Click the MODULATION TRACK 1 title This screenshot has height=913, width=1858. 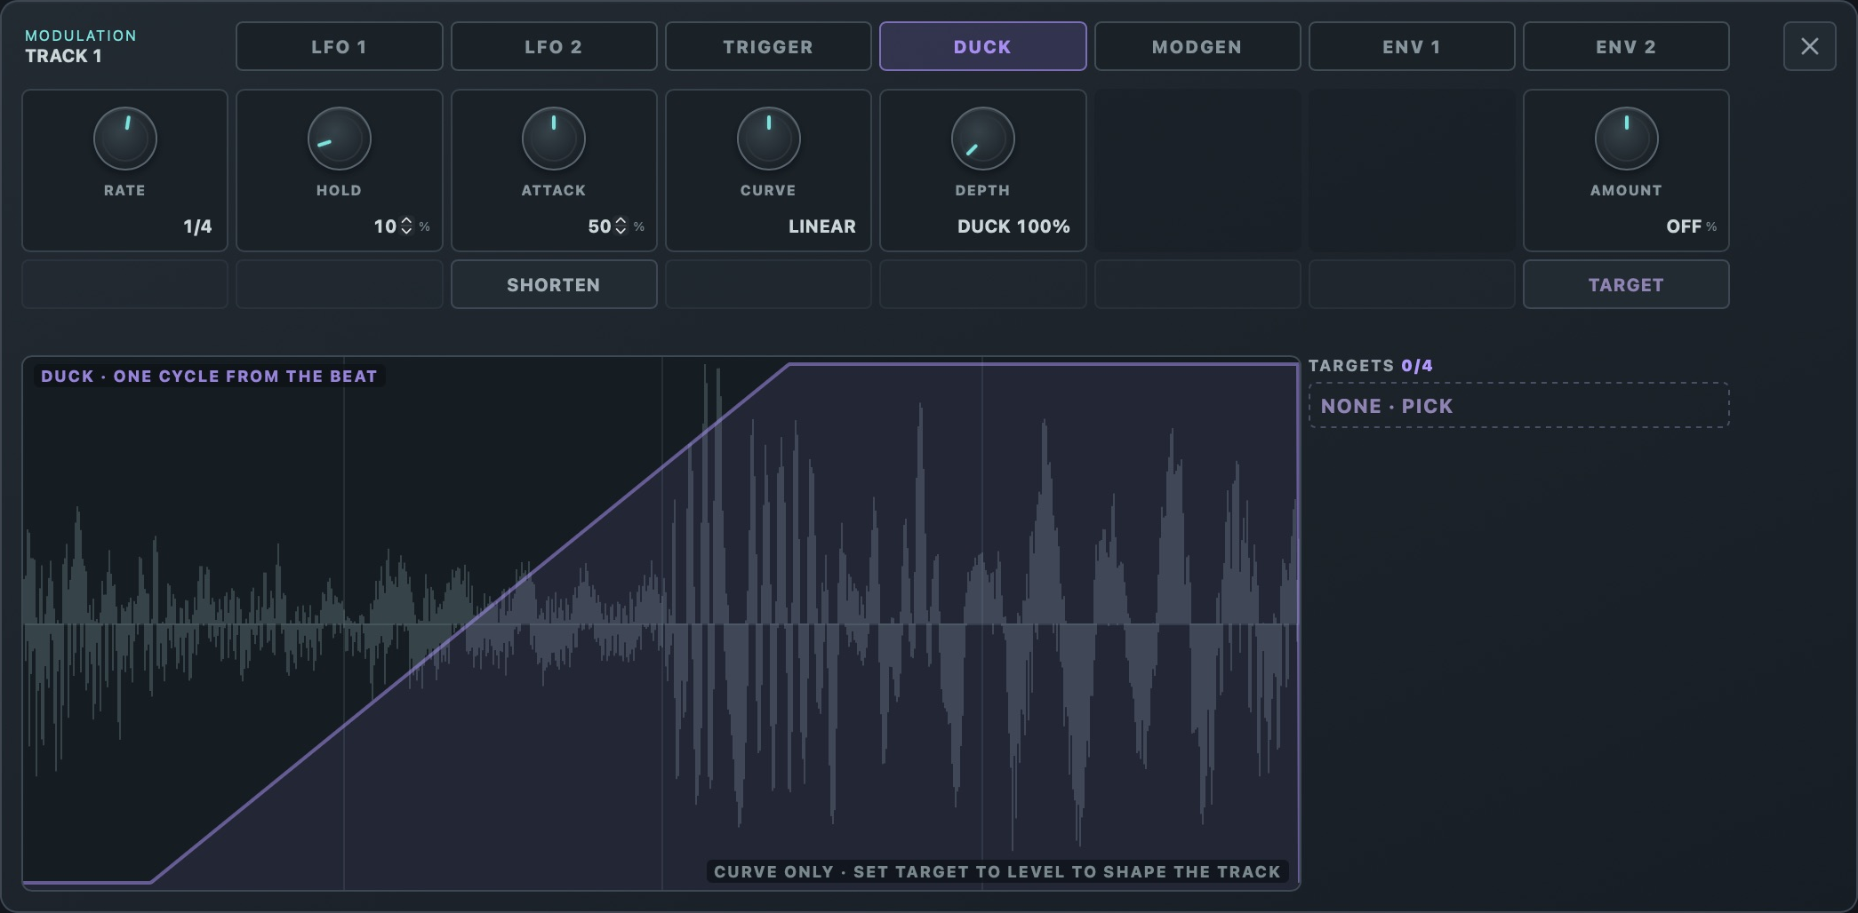pyautogui.click(x=81, y=46)
